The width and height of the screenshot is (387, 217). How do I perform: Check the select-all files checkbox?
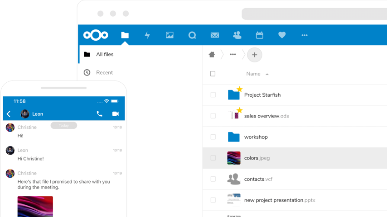coord(213,74)
